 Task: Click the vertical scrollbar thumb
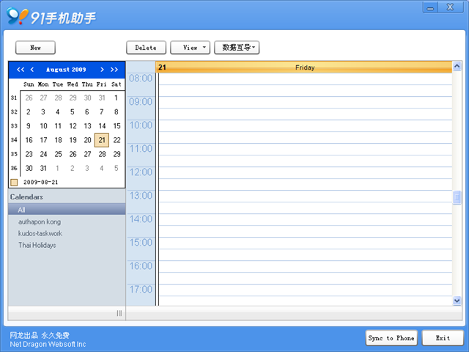(x=457, y=197)
